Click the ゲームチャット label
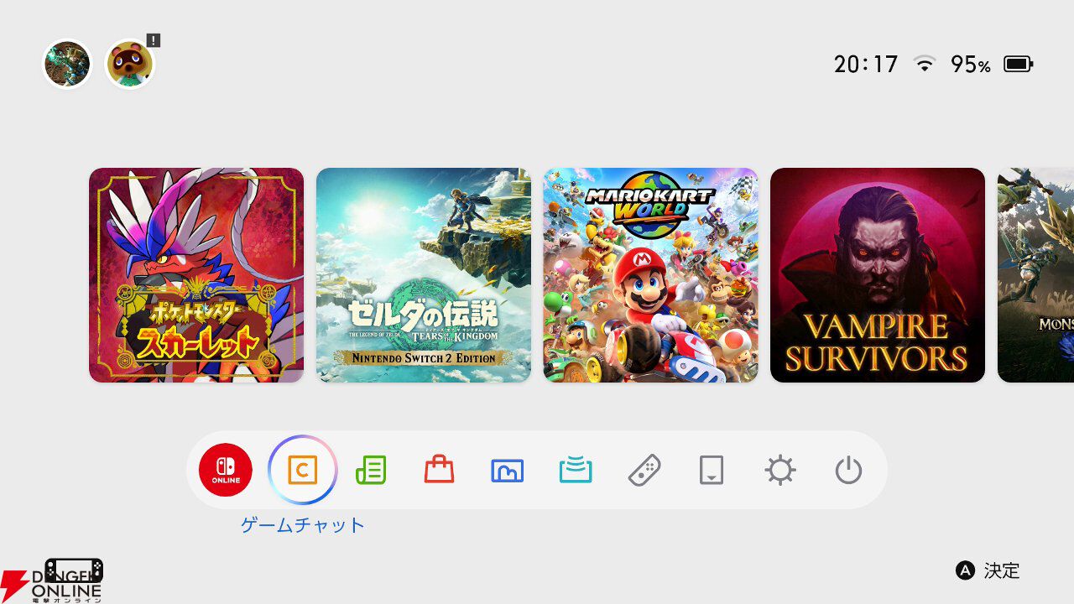The image size is (1074, 604). coord(303,525)
